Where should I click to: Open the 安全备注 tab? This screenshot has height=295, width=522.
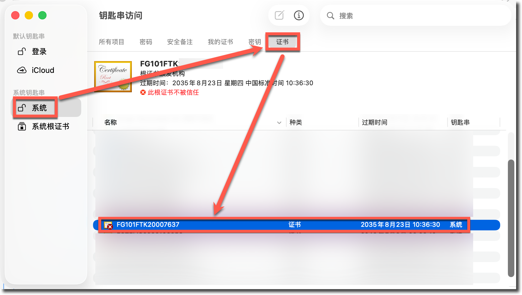(180, 42)
